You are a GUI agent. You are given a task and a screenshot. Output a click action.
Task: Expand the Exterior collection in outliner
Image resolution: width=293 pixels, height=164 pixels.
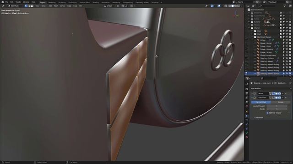pos(249,22)
